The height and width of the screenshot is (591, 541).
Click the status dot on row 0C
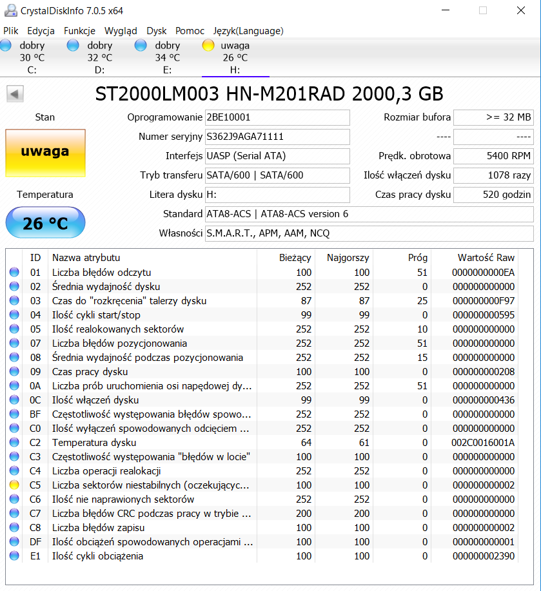pos(14,400)
